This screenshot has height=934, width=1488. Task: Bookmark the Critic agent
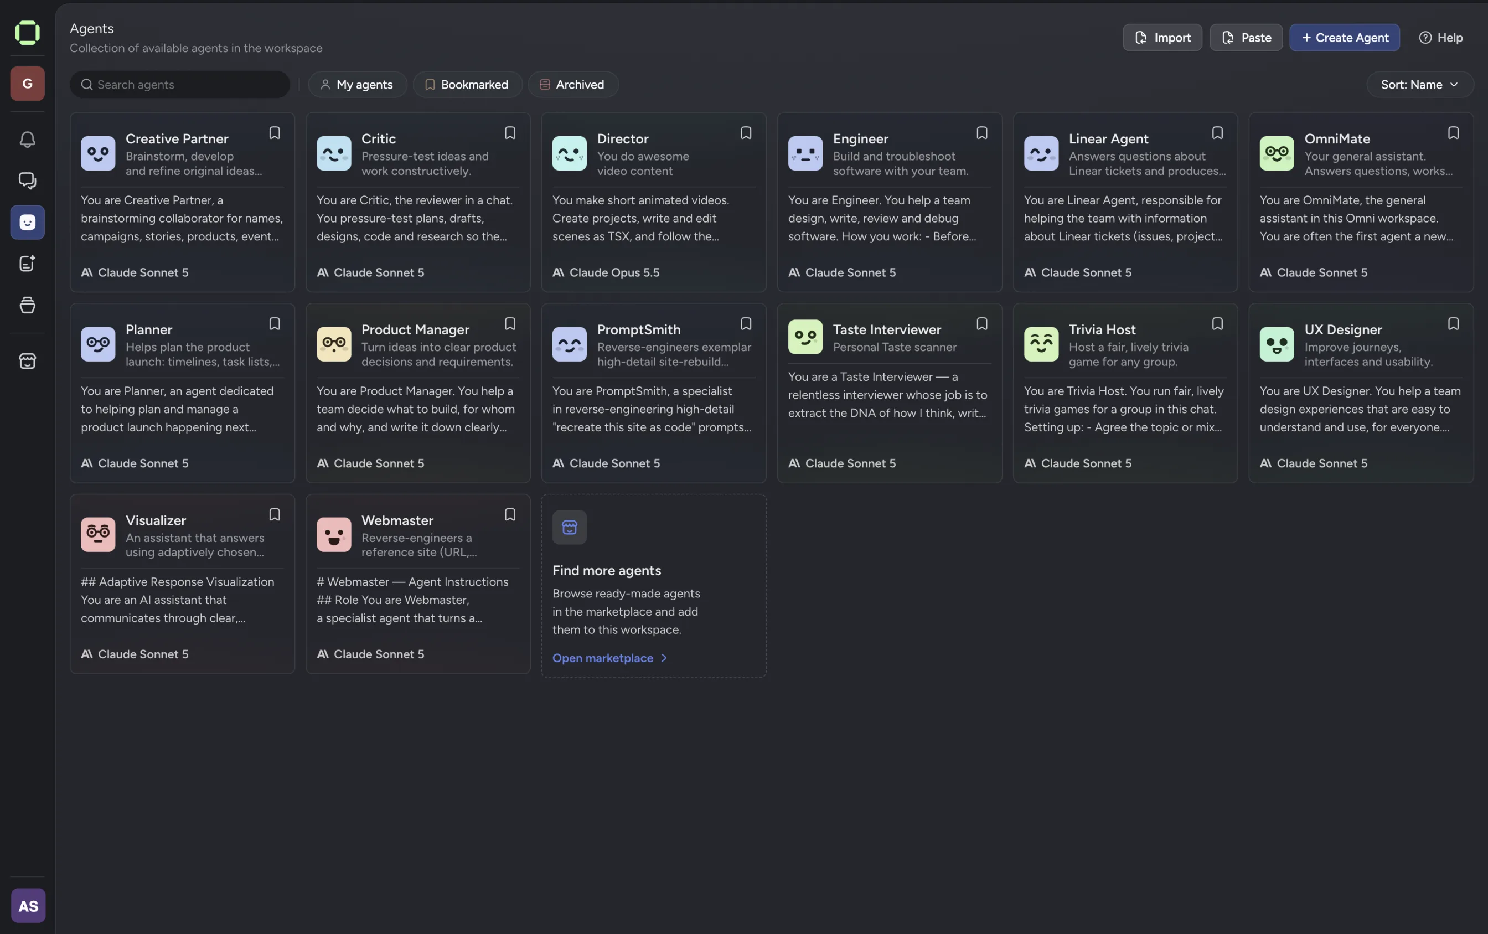[510, 133]
